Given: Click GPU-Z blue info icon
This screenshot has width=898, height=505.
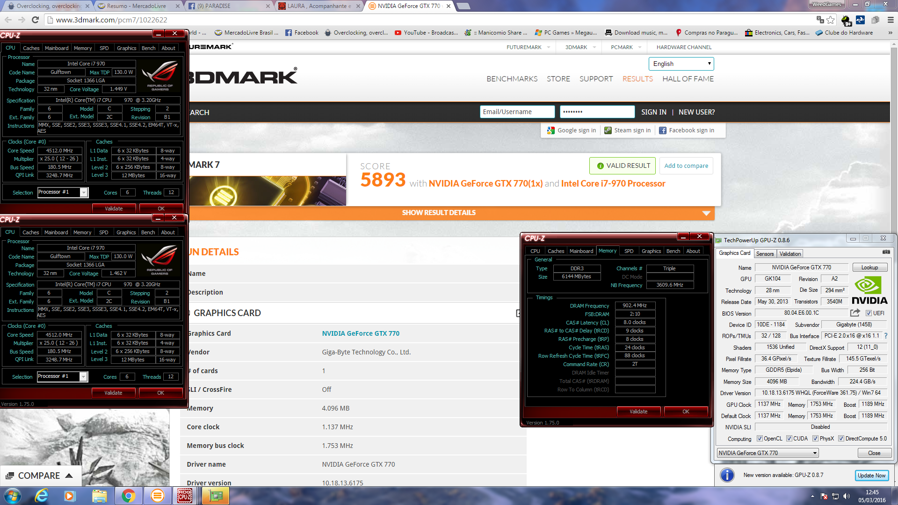Looking at the screenshot, I should [727, 475].
